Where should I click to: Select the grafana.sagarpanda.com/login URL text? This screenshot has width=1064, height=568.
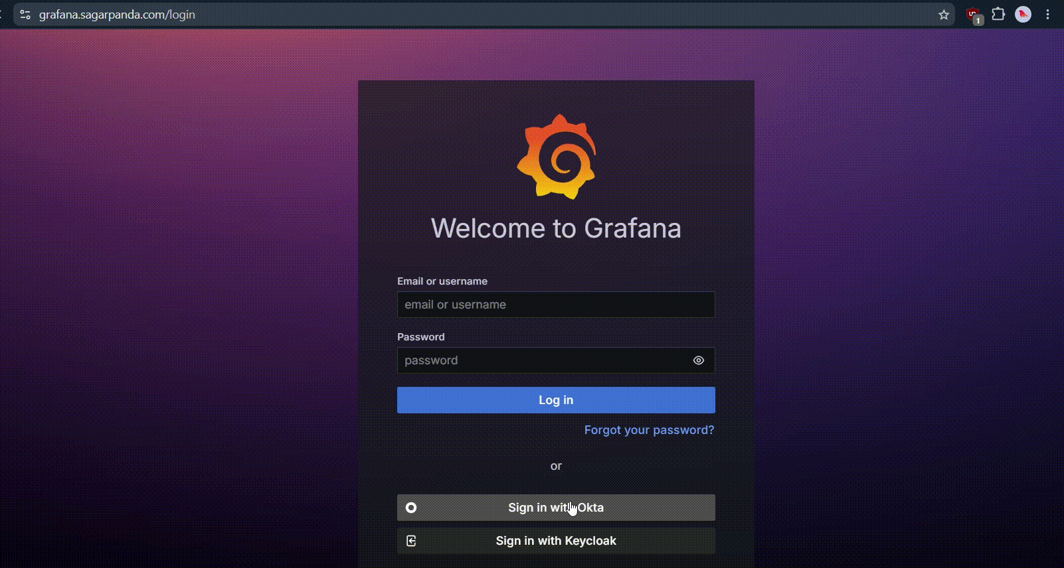click(x=117, y=15)
